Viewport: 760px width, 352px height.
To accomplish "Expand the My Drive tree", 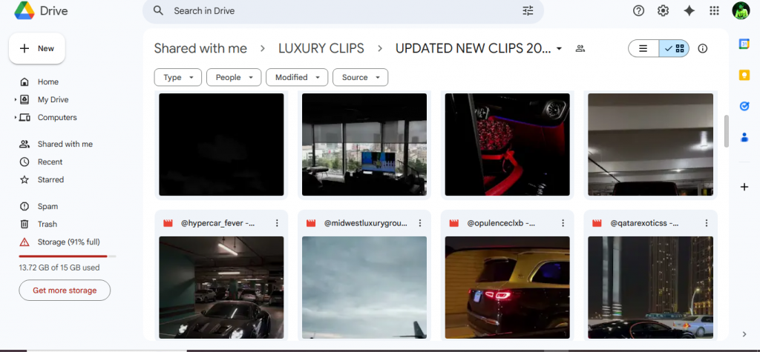I will tap(15, 100).
